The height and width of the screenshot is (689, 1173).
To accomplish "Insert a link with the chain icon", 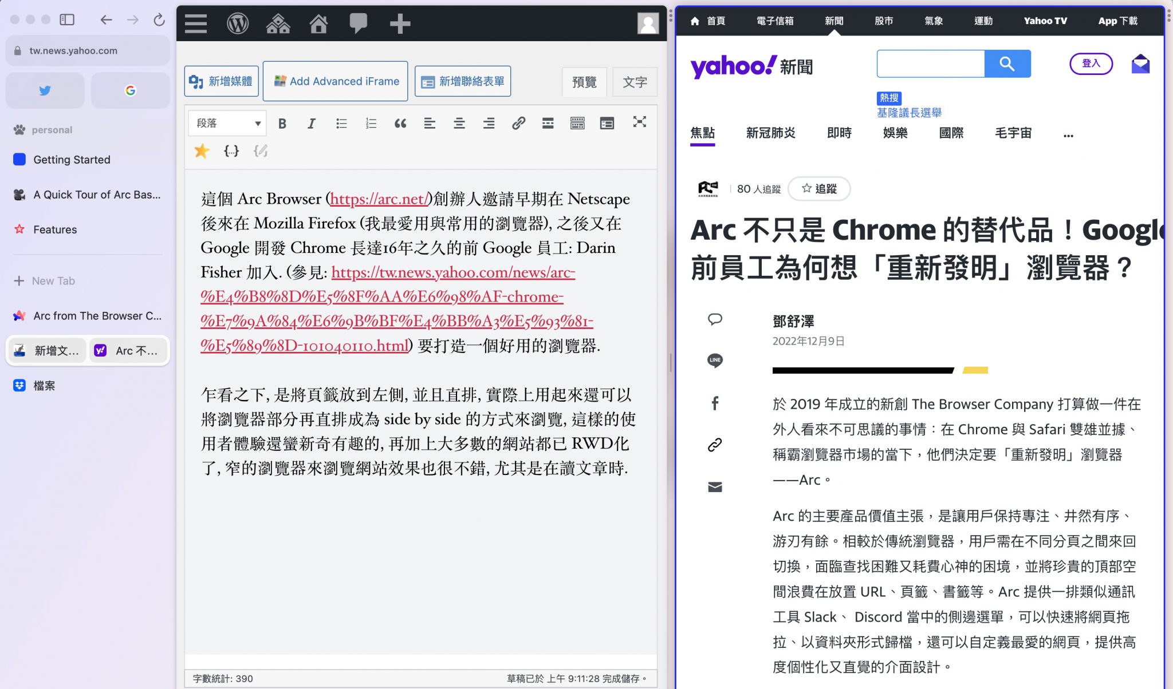I will click(518, 123).
